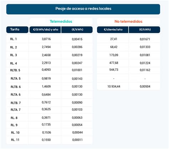
Task: Click the value '27,41'
Action: [x=114, y=39]
